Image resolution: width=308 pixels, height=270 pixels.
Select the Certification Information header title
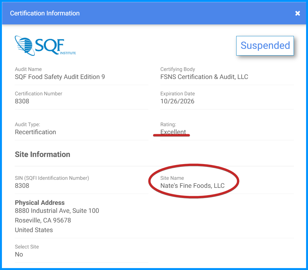pyautogui.click(x=45, y=13)
